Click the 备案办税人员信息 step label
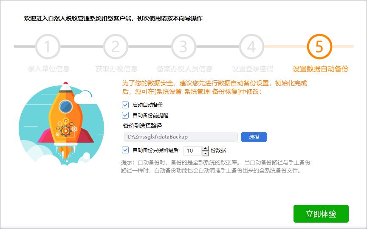The width and height of the screenshot is (367, 229). coord(184,69)
